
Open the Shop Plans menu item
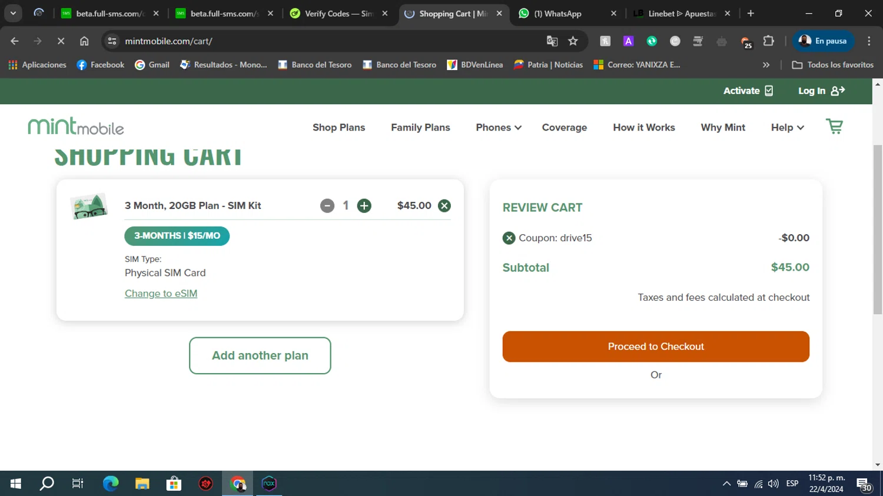click(338, 127)
